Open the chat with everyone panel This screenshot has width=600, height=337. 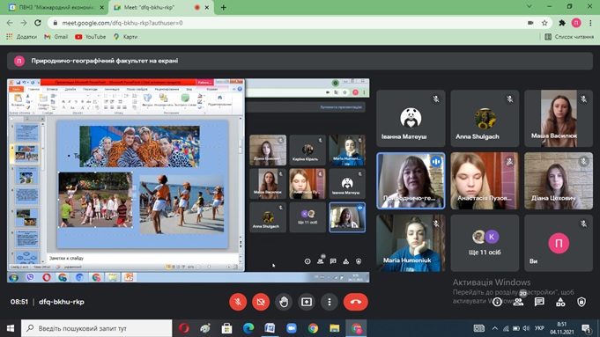(539, 302)
